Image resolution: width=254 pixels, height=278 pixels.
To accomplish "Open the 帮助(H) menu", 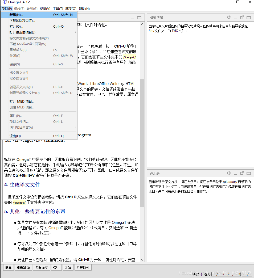I will tap(84, 9).
